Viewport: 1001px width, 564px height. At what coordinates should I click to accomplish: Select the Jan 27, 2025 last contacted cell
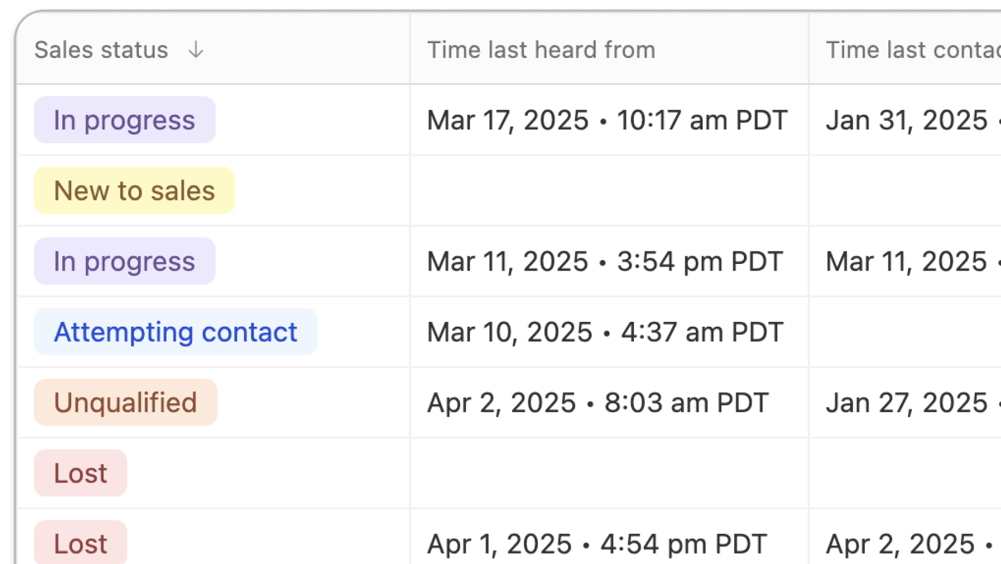[907, 402]
